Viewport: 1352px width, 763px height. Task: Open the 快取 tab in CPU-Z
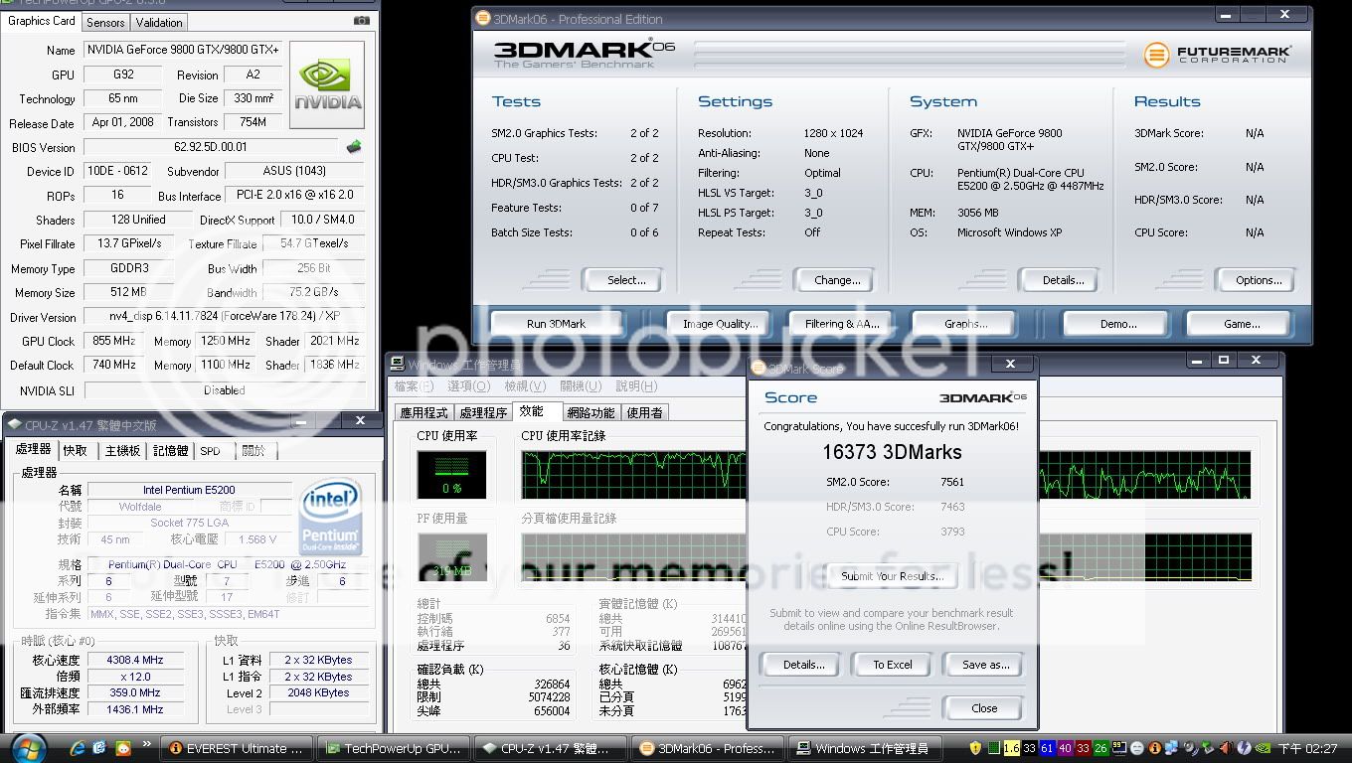click(x=76, y=450)
